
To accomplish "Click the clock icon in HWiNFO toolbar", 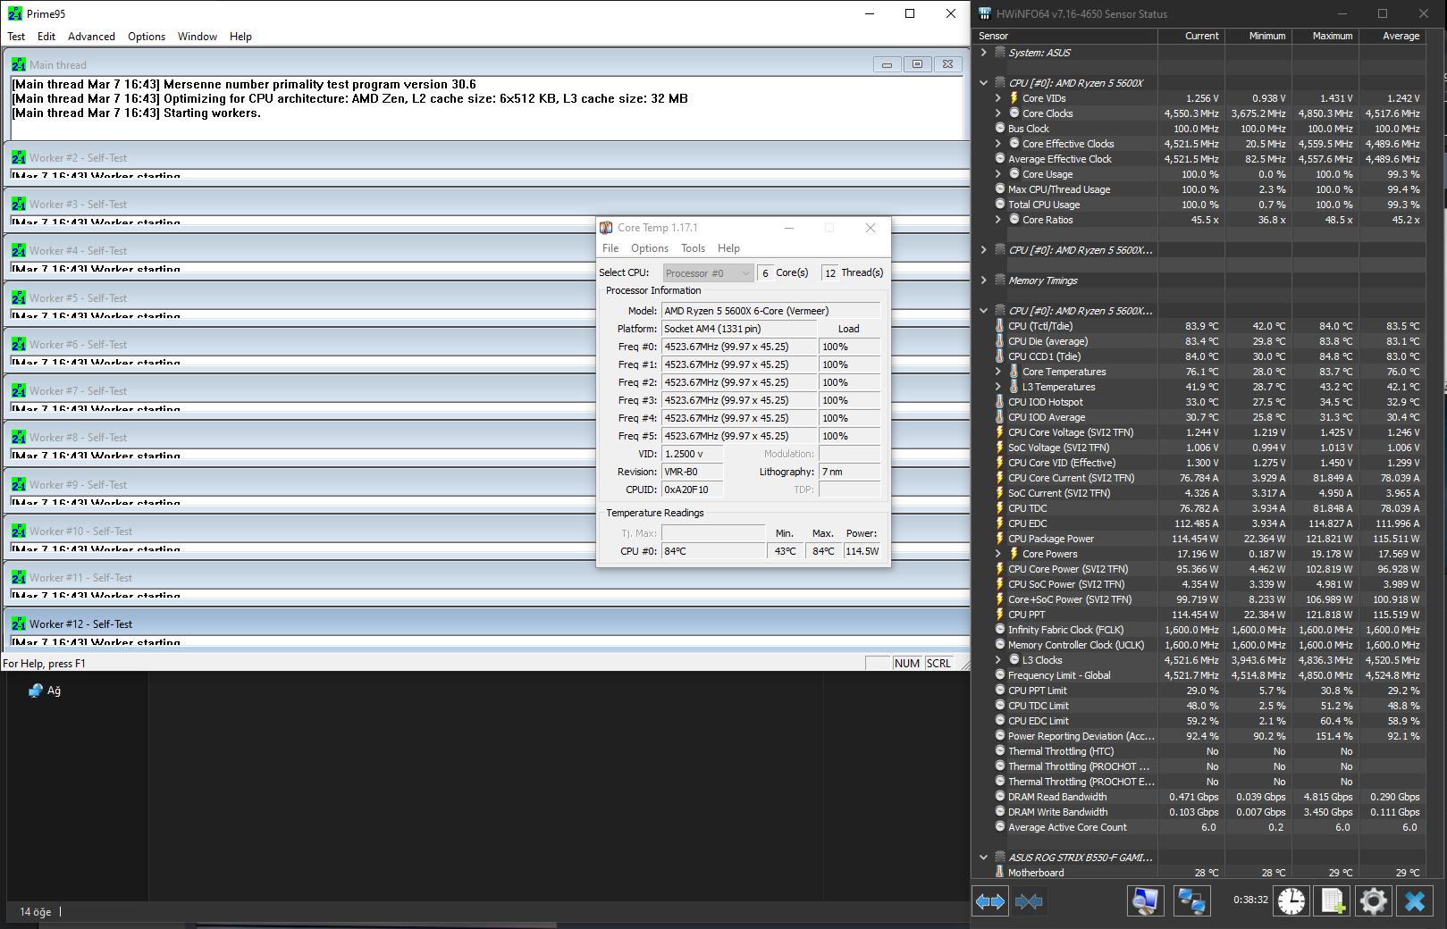I will (1291, 901).
